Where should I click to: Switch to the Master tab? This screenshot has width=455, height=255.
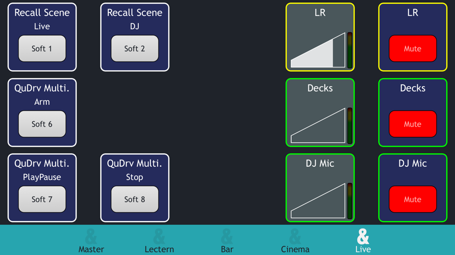point(91,241)
